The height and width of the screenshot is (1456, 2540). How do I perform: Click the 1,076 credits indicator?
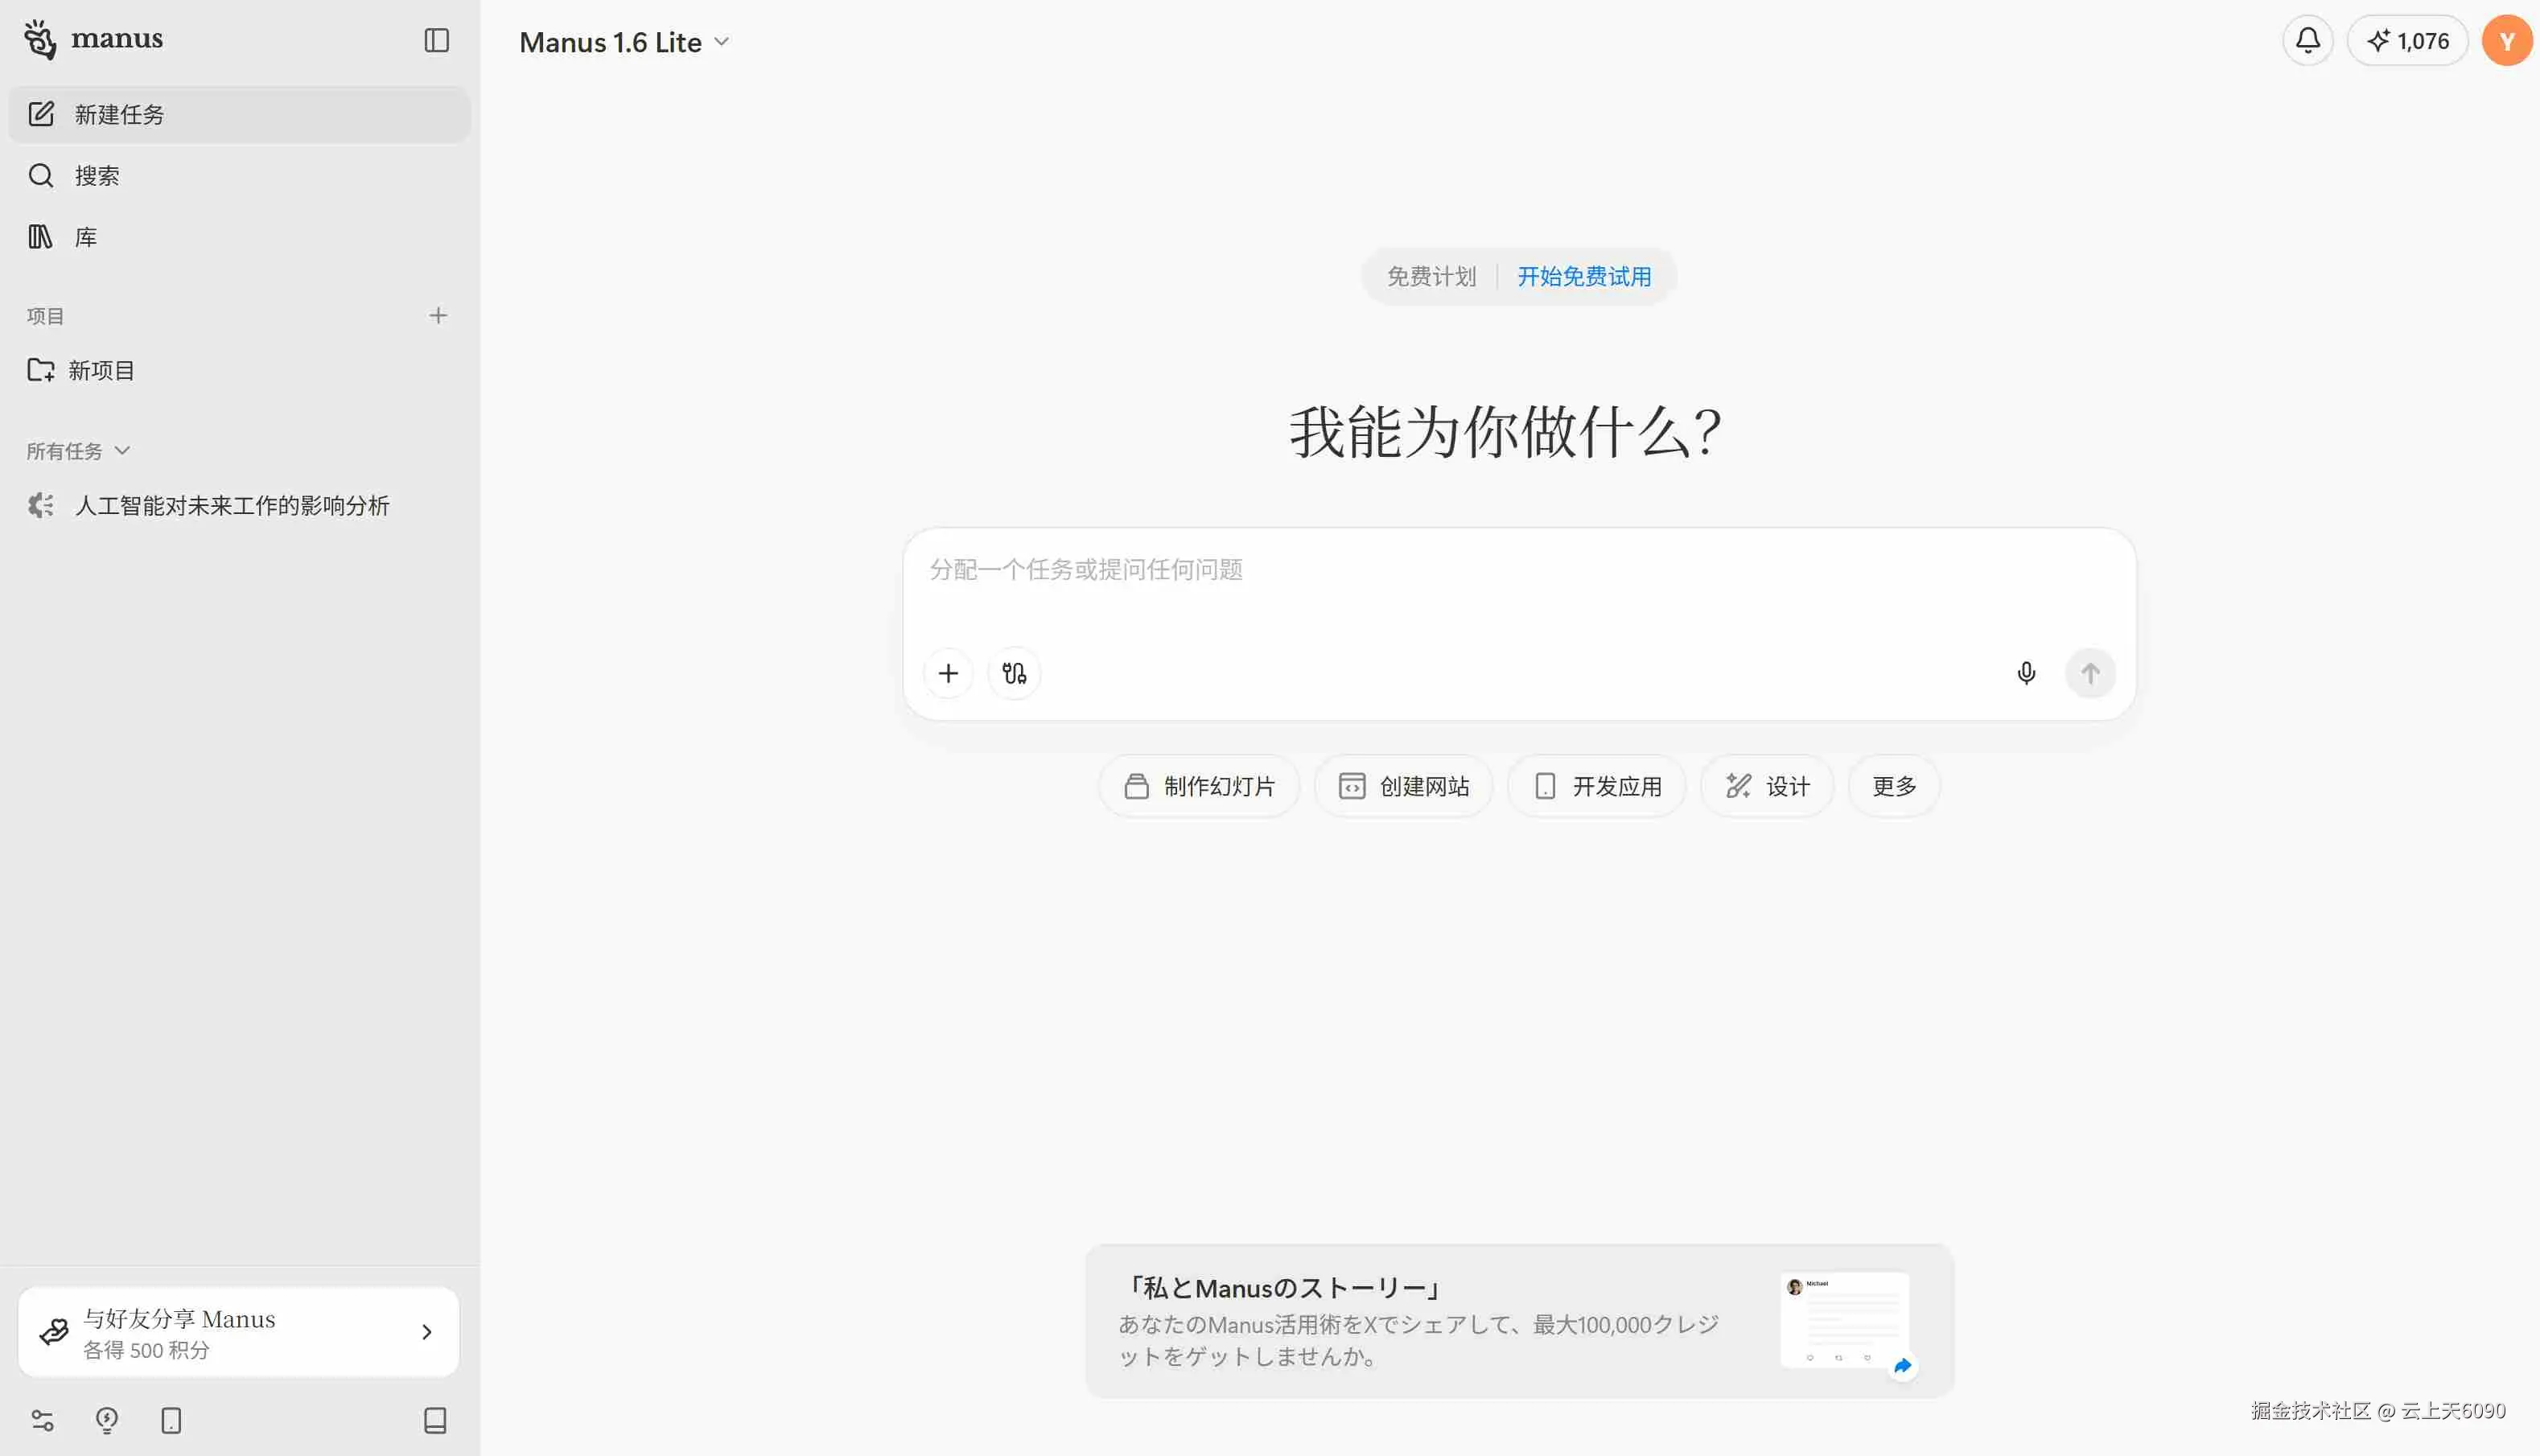click(2407, 41)
